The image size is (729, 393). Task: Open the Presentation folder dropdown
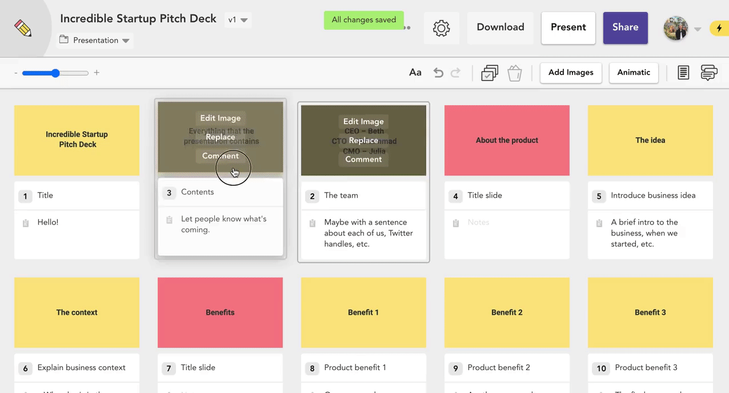[x=95, y=41]
